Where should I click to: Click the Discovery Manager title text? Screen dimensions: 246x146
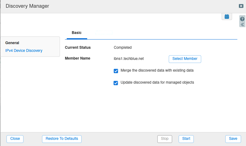tap(27, 6)
